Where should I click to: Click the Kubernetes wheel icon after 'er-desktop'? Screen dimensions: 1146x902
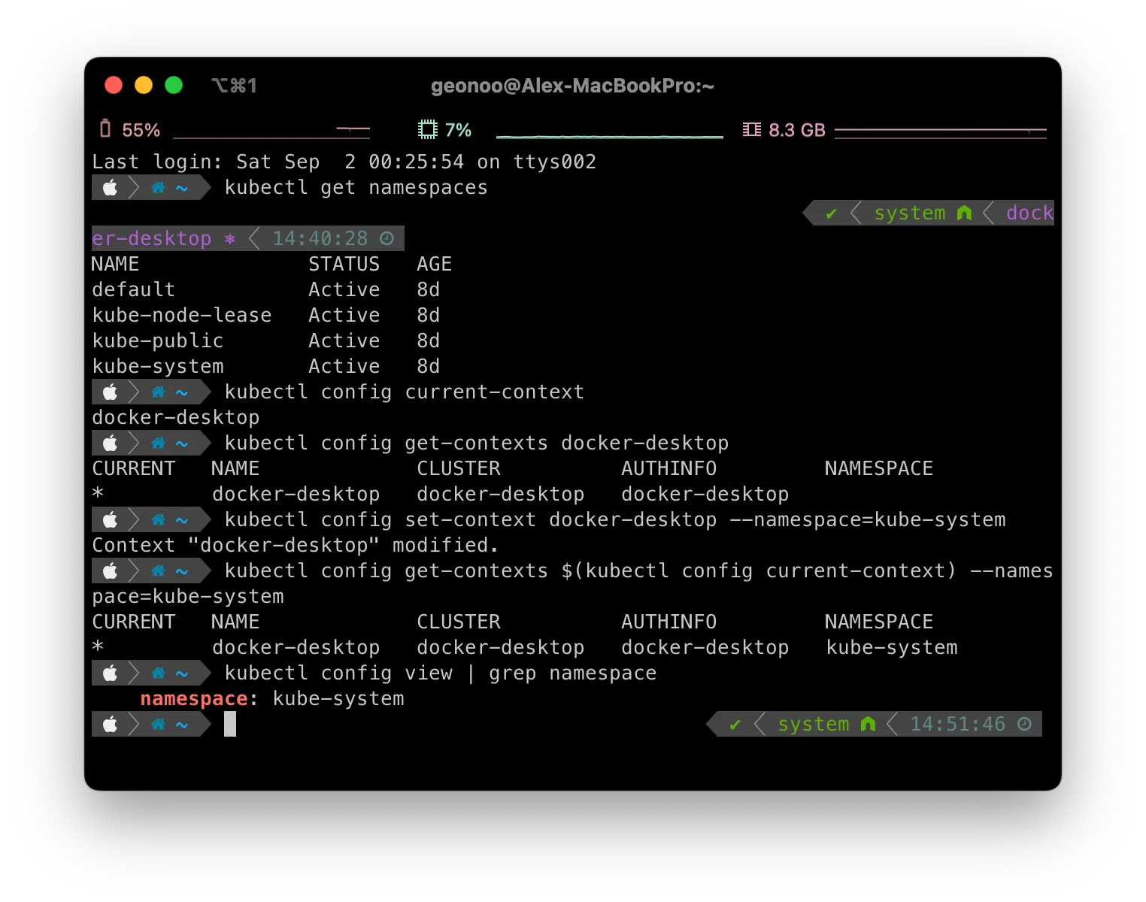(x=230, y=239)
